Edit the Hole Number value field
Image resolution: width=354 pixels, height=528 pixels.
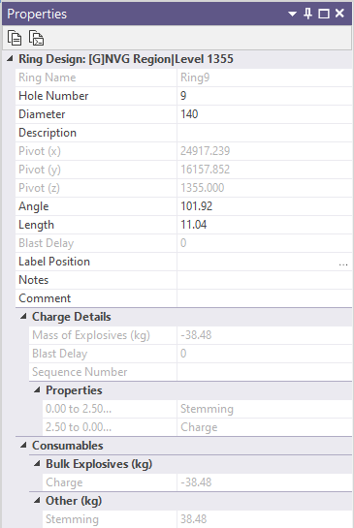[265, 96]
